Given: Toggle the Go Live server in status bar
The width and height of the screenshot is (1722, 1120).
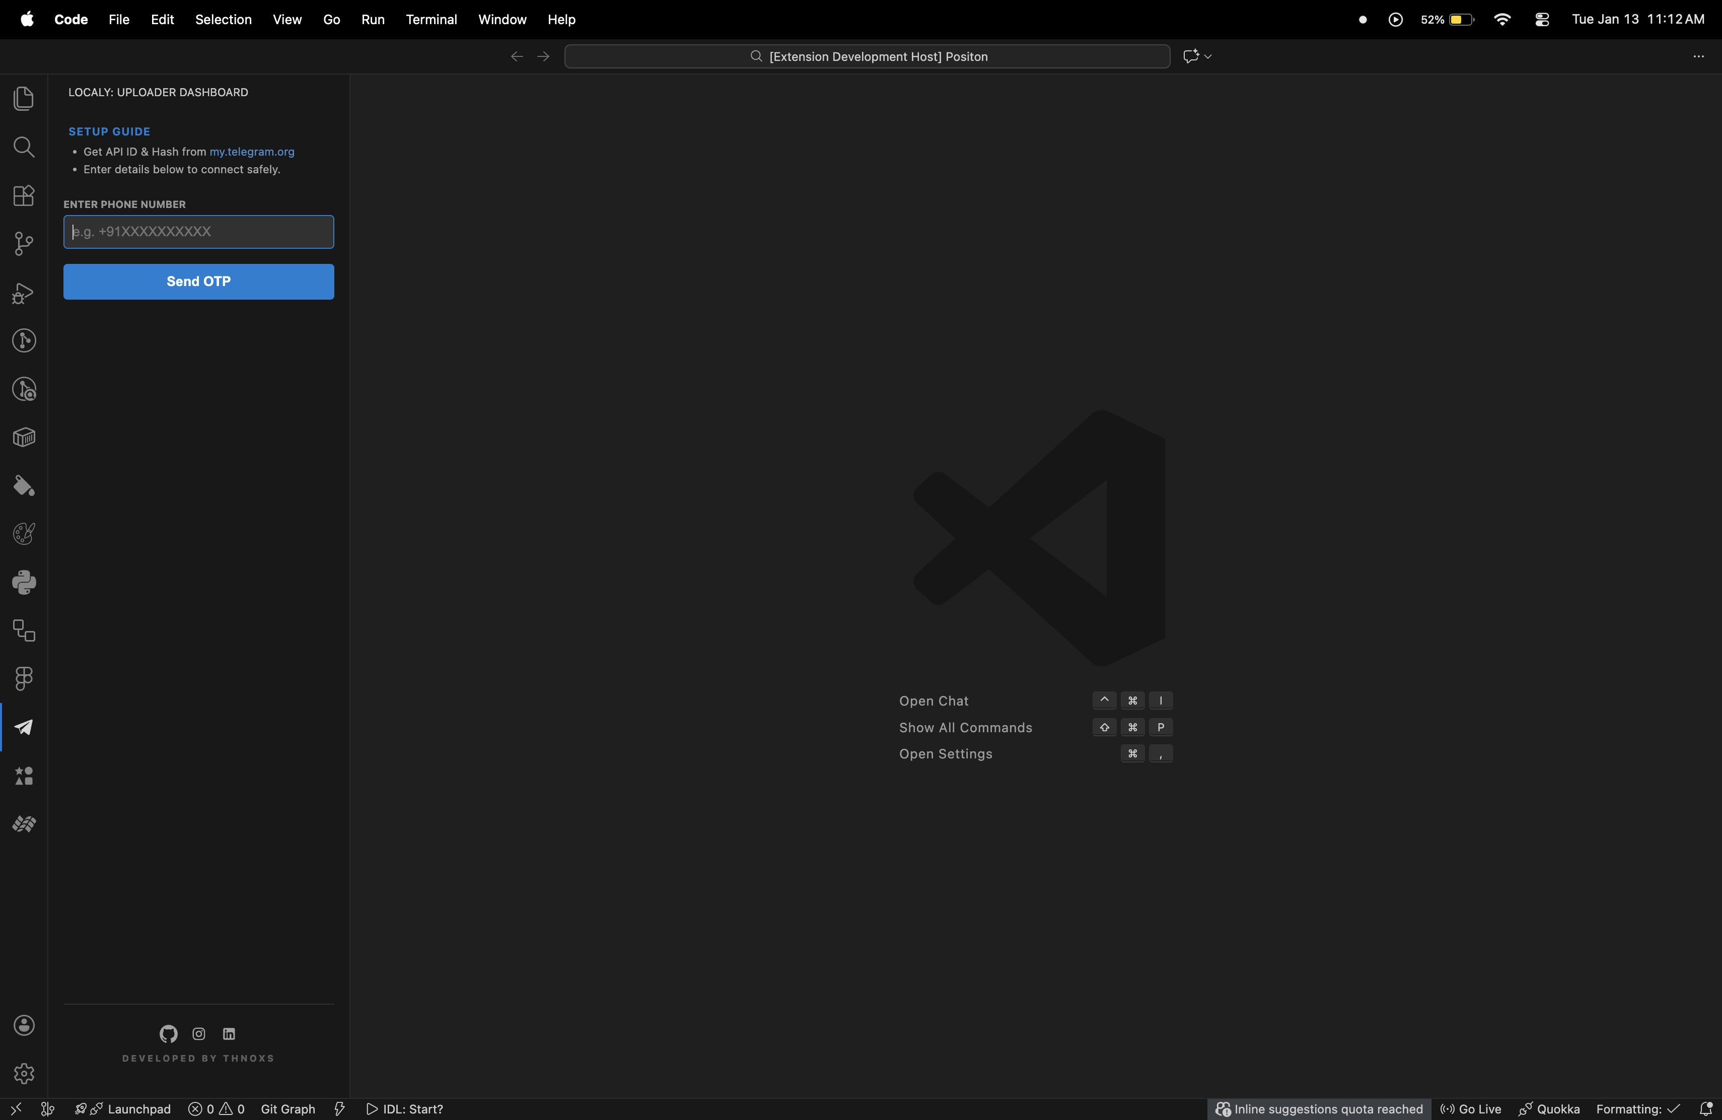Looking at the screenshot, I should click(x=1470, y=1108).
